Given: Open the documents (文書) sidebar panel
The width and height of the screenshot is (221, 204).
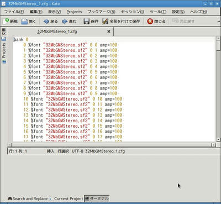Looking at the screenshot, I should (4, 34).
